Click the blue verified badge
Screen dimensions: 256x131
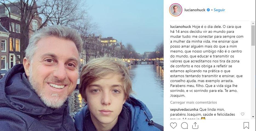tap(208, 10)
